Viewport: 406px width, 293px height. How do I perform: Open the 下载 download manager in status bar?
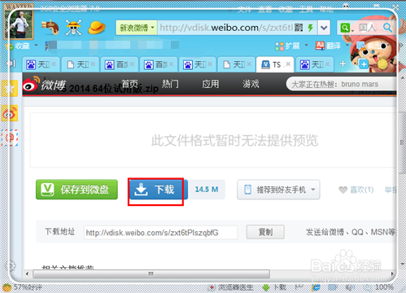274,287
